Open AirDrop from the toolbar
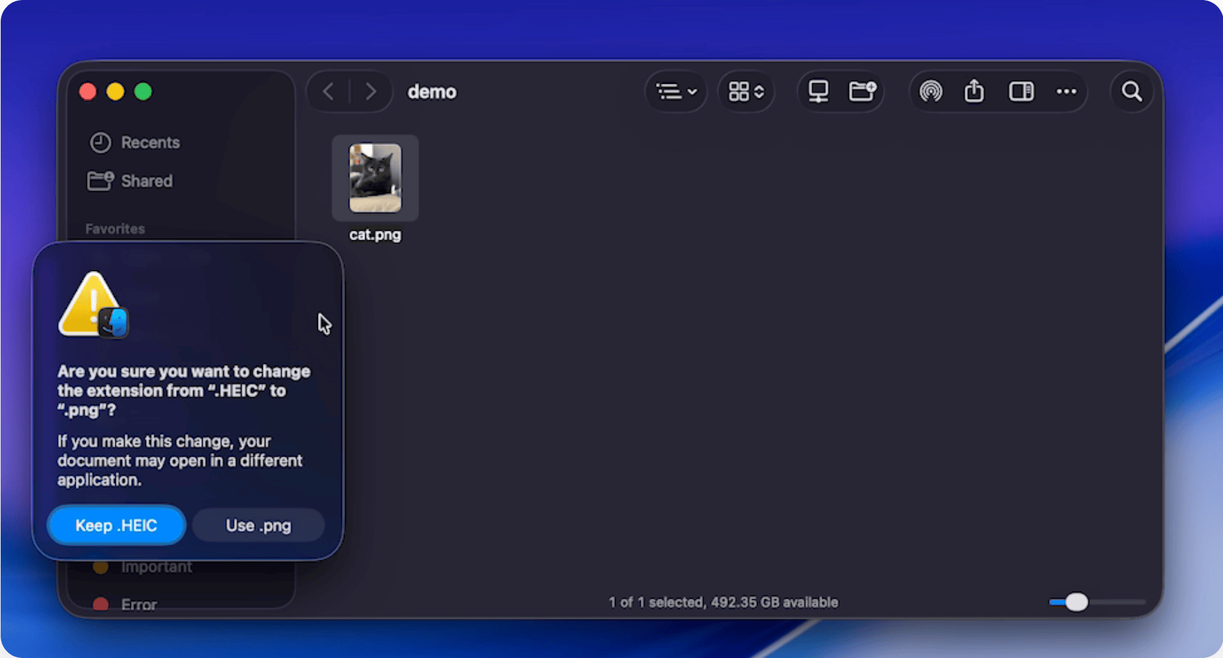This screenshot has height=658, width=1223. pos(931,91)
